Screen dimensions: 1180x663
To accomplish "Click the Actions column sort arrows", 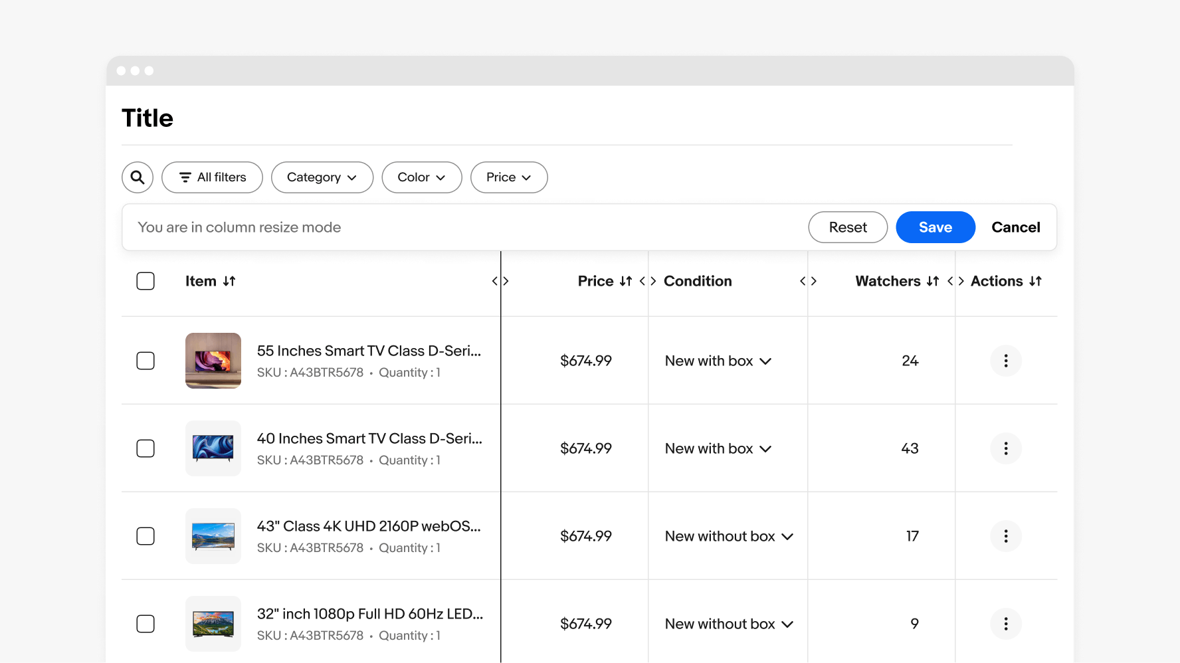I will point(1035,282).
